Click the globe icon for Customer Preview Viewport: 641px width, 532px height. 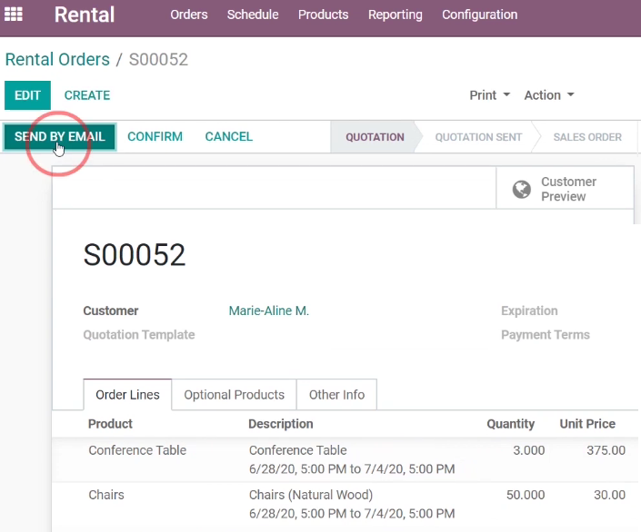pyautogui.click(x=522, y=189)
